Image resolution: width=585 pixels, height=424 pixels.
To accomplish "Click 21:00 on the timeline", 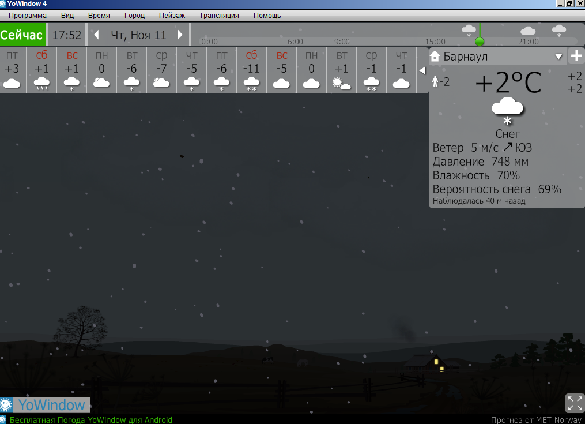I will pyautogui.click(x=529, y=42).
